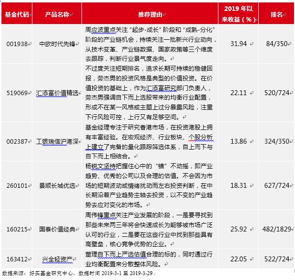Click return value 13.86
Image resolution: width=295 pixels, height=280 pixels.
pyautogui.click(x=239, y=141)
